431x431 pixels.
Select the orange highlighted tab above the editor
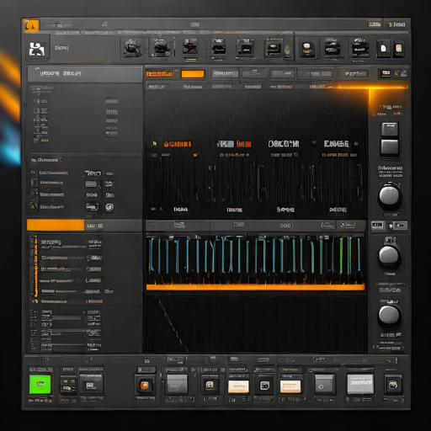(x=193, y=74)
